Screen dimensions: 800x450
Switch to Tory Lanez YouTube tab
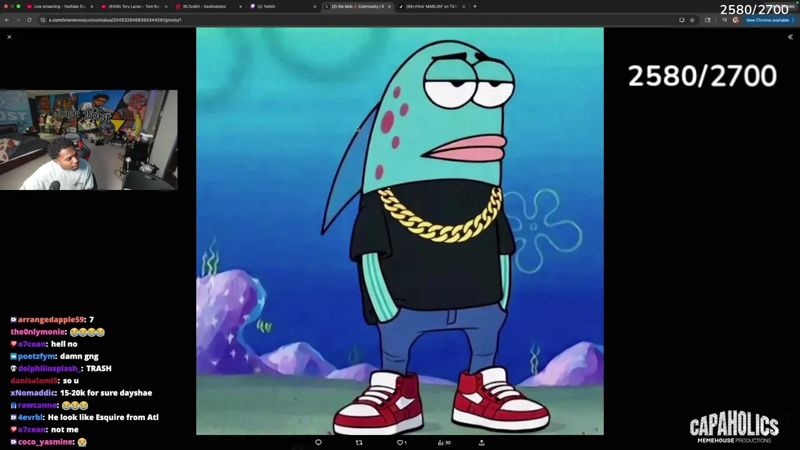point(134,6)
